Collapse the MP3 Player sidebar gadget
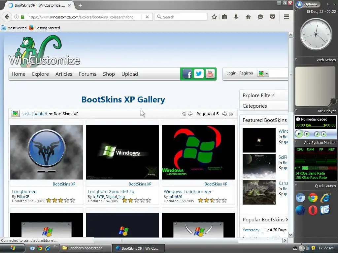Image resolution: width=338 pixels, height=253 pixels. pyautogui.click(x=296, y=110)
